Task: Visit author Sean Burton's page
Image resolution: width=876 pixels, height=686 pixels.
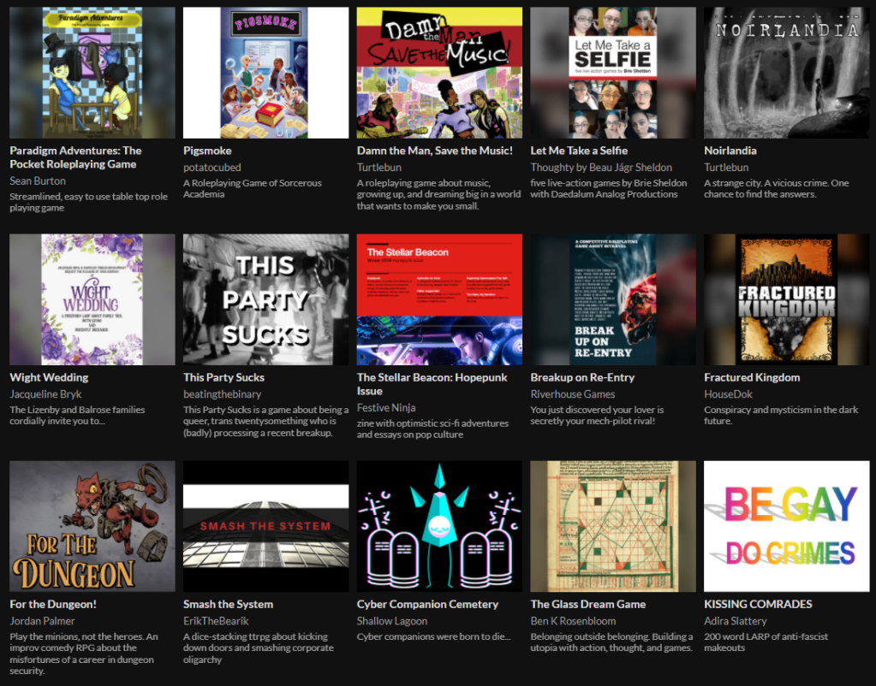Action: [38, 180]
